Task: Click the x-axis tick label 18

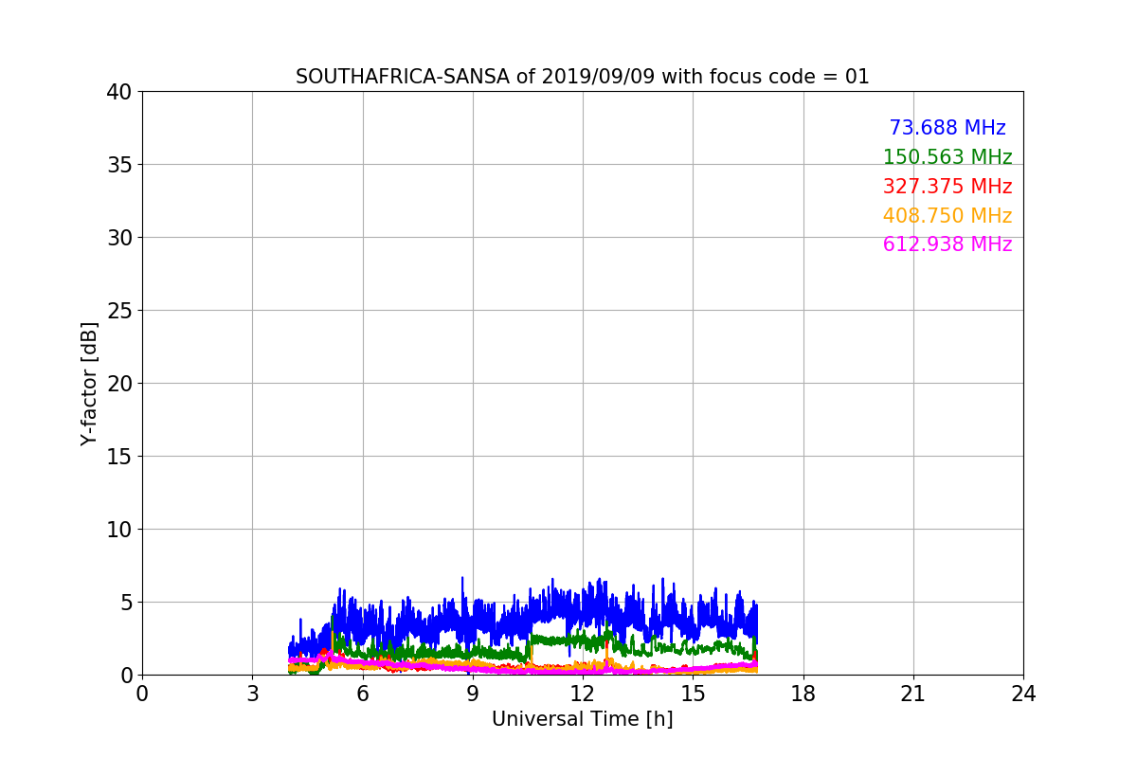Action: 803,694
